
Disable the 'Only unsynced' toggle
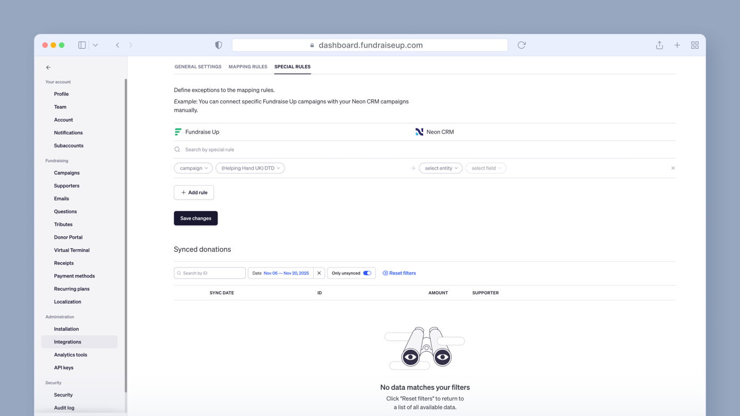367,273
